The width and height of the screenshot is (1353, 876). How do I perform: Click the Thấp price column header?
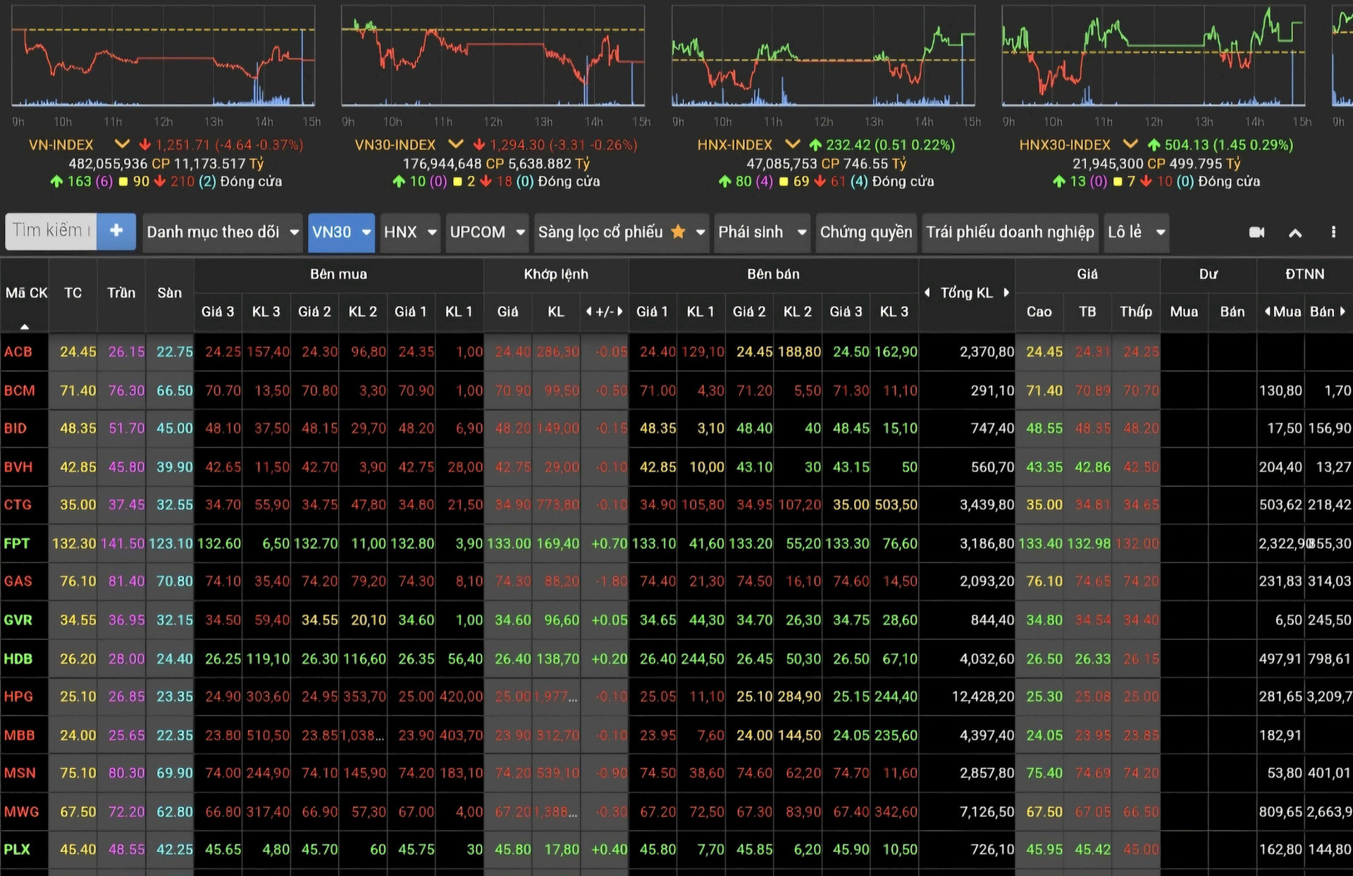pos(1136,311)
